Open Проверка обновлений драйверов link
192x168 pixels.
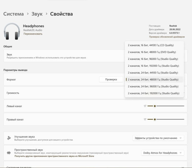167,37
